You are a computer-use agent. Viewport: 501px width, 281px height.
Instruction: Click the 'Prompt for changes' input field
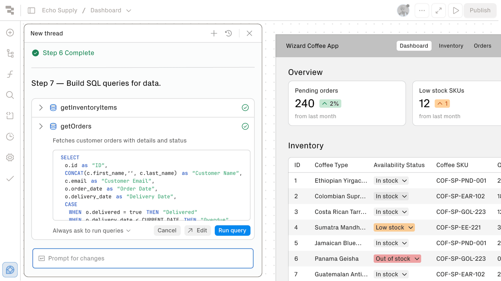pos(143,258)
